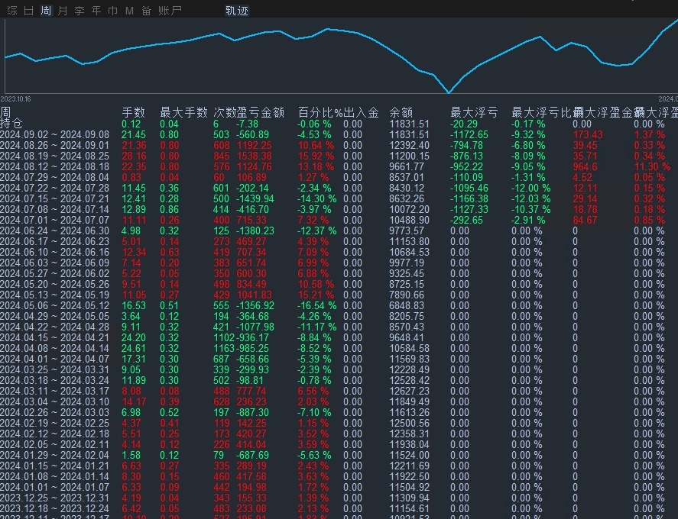Click the 出入金 column header
The height and width of the screenshot is (519, 678).
point(361,113)
